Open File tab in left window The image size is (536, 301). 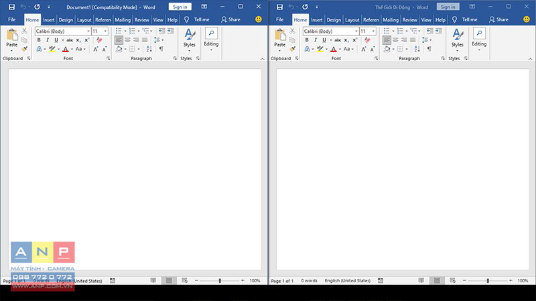click(x=11, y=19)
